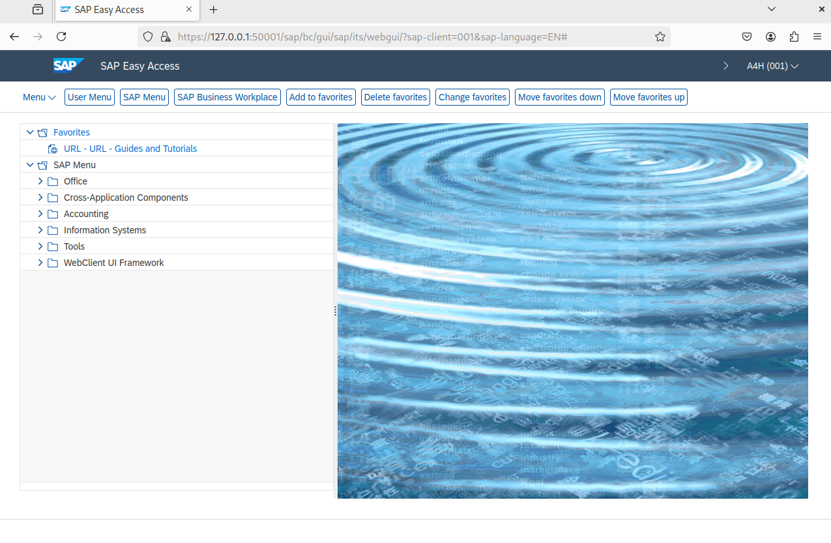Open the browser extensions icon

794,37
